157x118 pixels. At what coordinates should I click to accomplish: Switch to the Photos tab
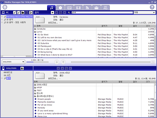[x=69, y=8]
